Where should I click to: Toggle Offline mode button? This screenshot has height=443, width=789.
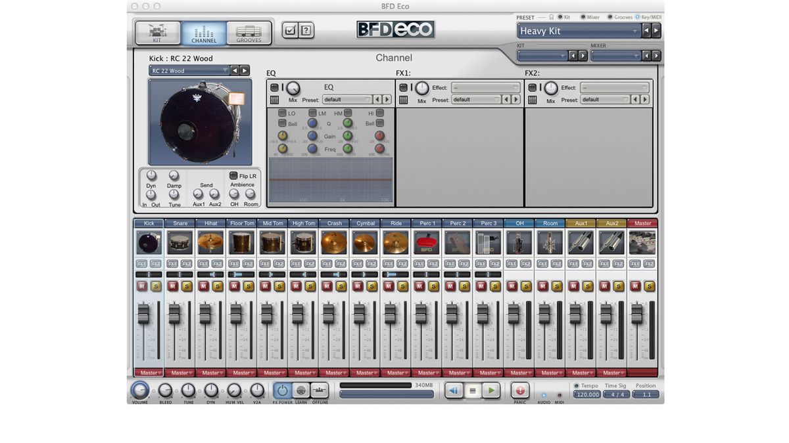tap(320, 390)
